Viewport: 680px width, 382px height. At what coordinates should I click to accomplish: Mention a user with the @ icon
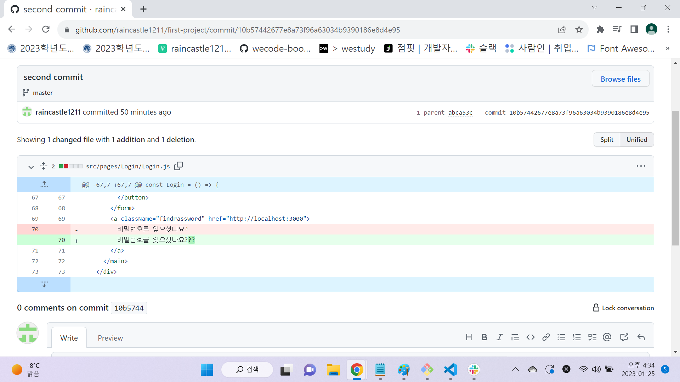(607, 337)
